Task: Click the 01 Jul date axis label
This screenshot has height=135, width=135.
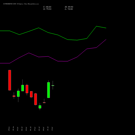Action: [x=18, y=129]
